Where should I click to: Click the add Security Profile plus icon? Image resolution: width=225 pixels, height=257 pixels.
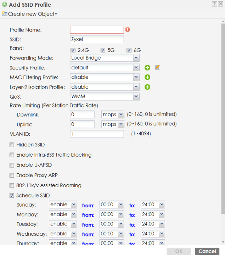coord(147,68)
